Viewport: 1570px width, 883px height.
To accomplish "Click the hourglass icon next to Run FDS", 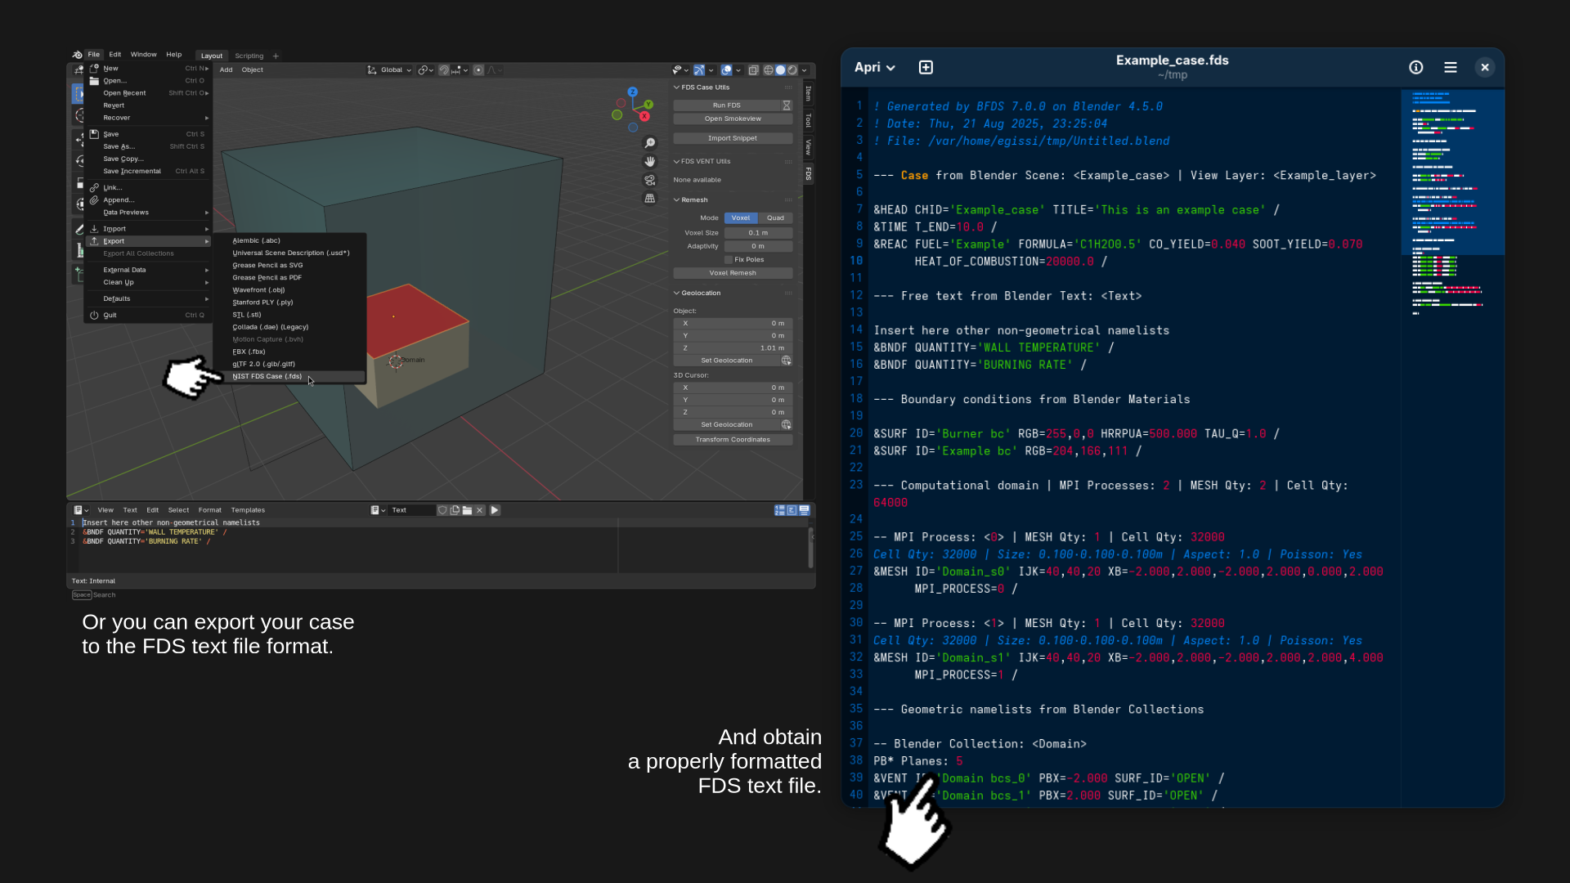I will click(787, 105).
